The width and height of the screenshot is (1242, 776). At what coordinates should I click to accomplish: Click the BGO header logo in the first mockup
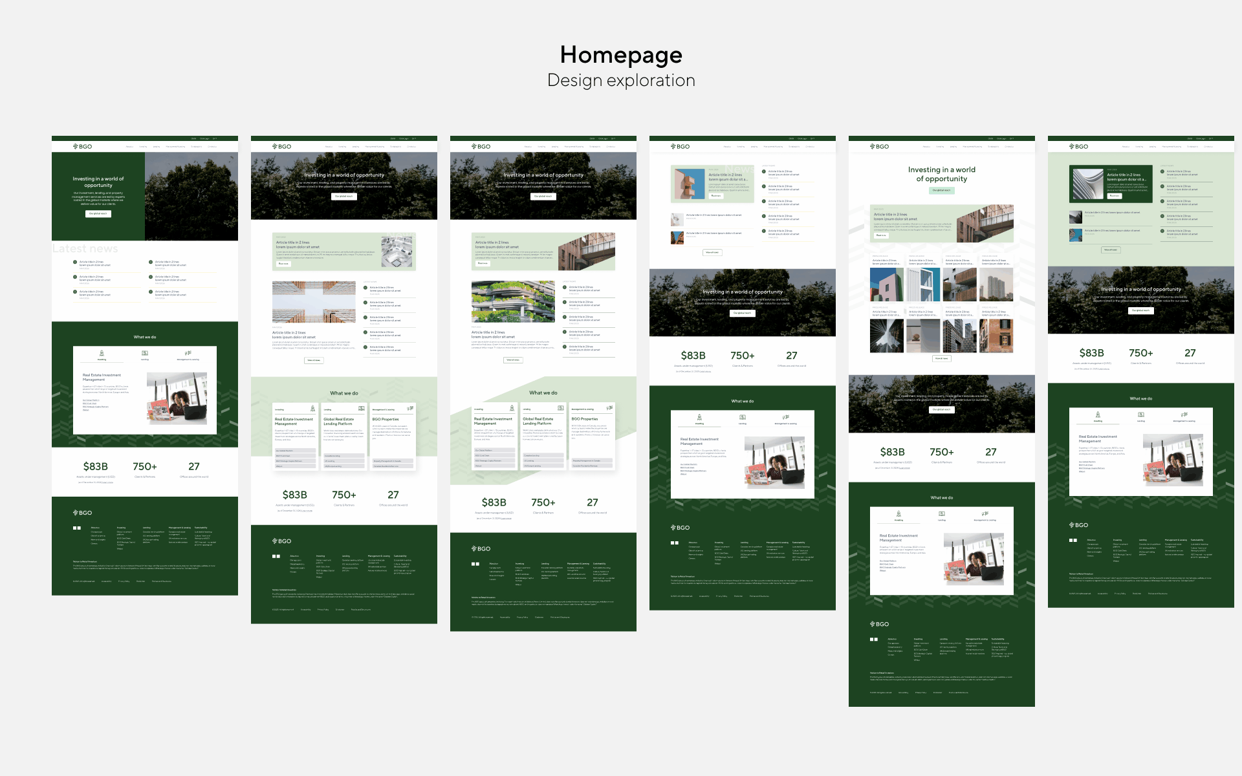point(83,147)
